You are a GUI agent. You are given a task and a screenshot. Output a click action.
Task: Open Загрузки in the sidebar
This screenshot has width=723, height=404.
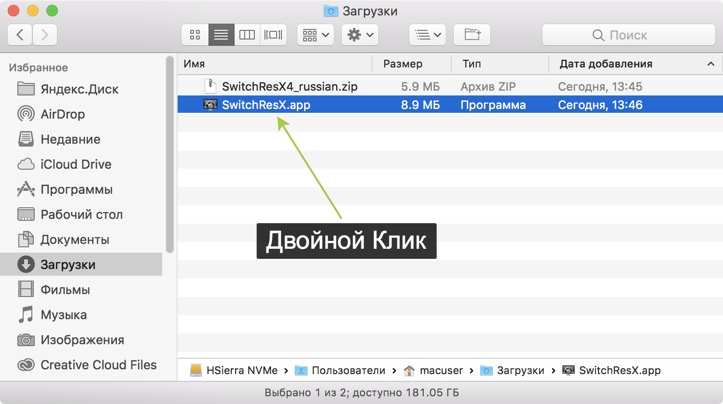(x=81, y=264)
